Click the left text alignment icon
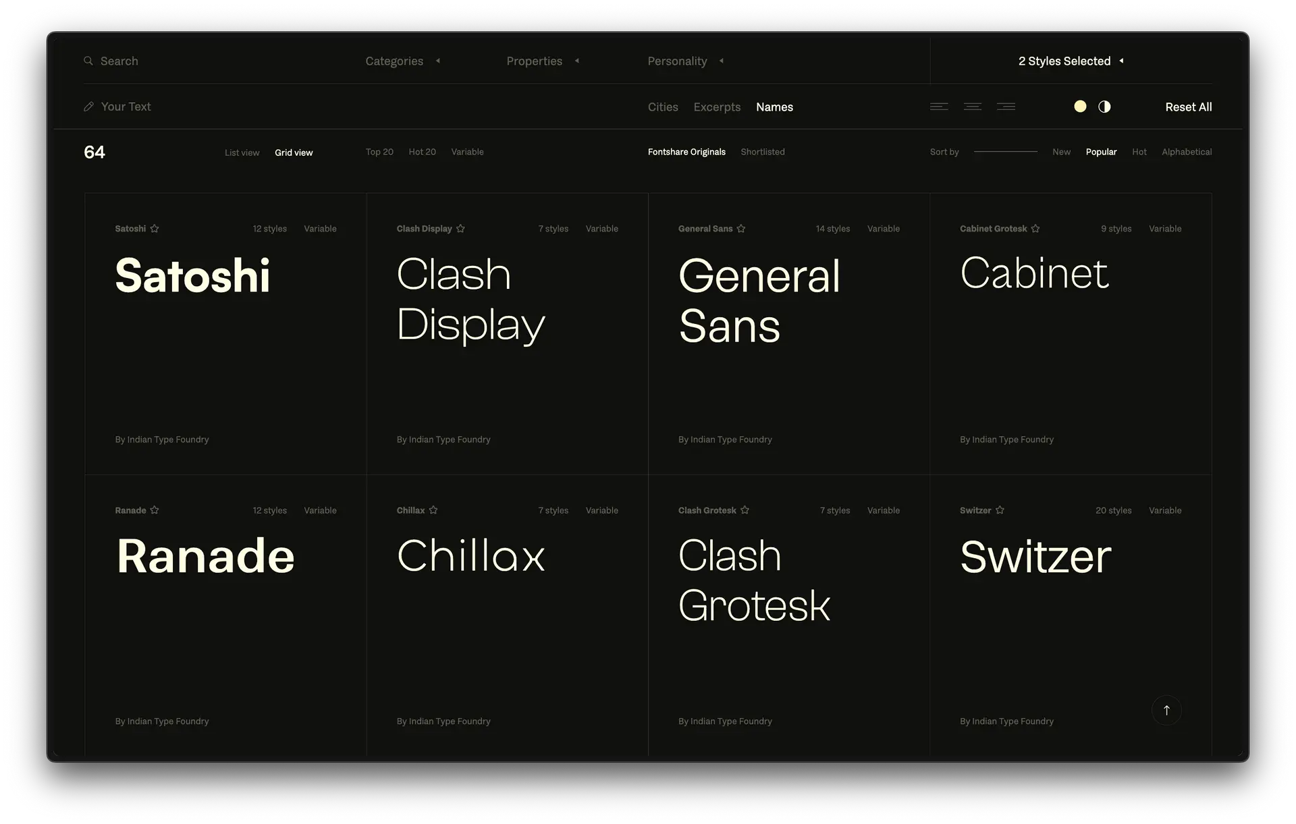The width and height of the screenshot is (1296, 824). coord(939,107)
